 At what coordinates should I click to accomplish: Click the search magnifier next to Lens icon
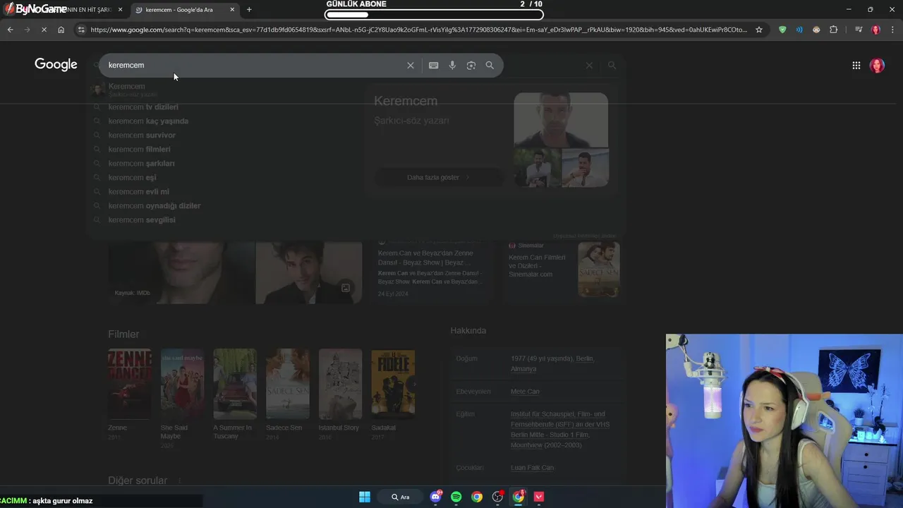click(x=490, y=65)
